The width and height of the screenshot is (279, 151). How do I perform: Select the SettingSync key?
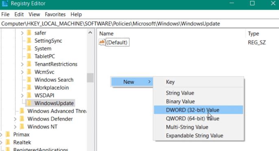(x=48, y=41)
